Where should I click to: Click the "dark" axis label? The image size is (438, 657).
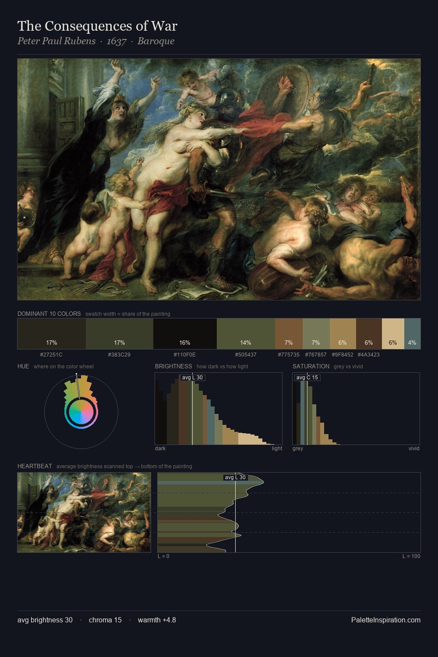pyautogui.click(x=160, y=449)
